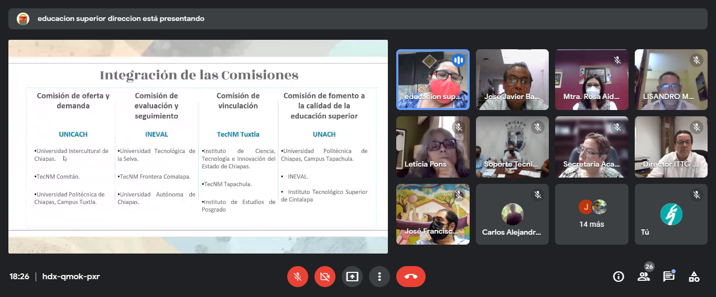716x297 pixels.
Task: Open the more options menu
Action: click(379, 277)
